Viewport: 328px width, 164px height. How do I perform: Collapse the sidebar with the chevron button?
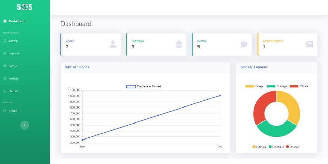click(25, 125)
